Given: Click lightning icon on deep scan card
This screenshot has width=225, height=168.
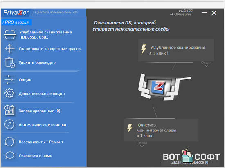Looking at the screenshot, I should click(x=144, y=49).
